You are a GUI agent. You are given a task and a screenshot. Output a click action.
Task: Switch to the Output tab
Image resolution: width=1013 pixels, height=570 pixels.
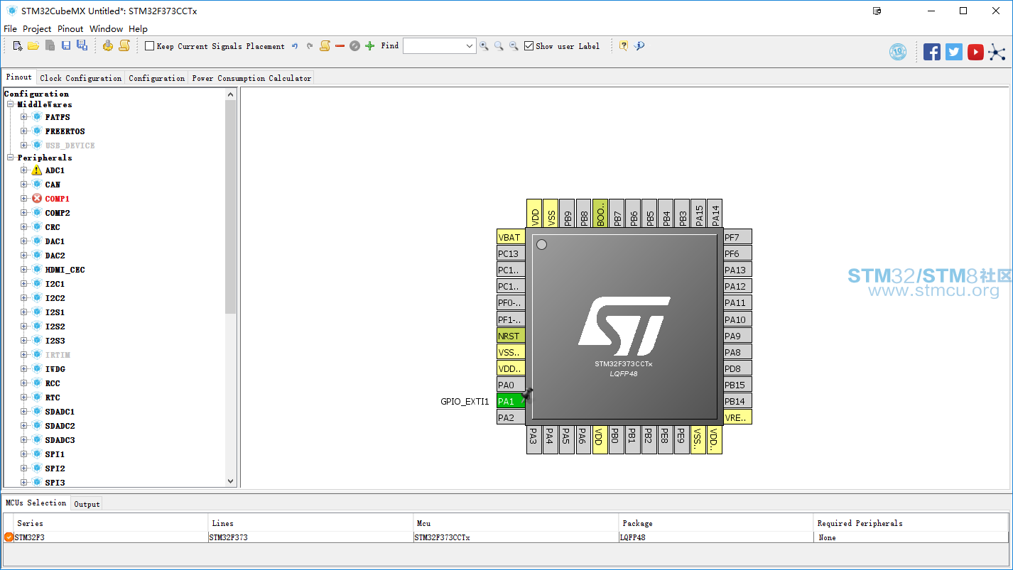(87, 504)
